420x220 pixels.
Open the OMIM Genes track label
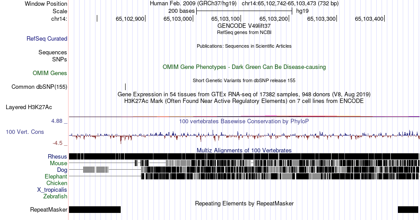click(50, 73)
